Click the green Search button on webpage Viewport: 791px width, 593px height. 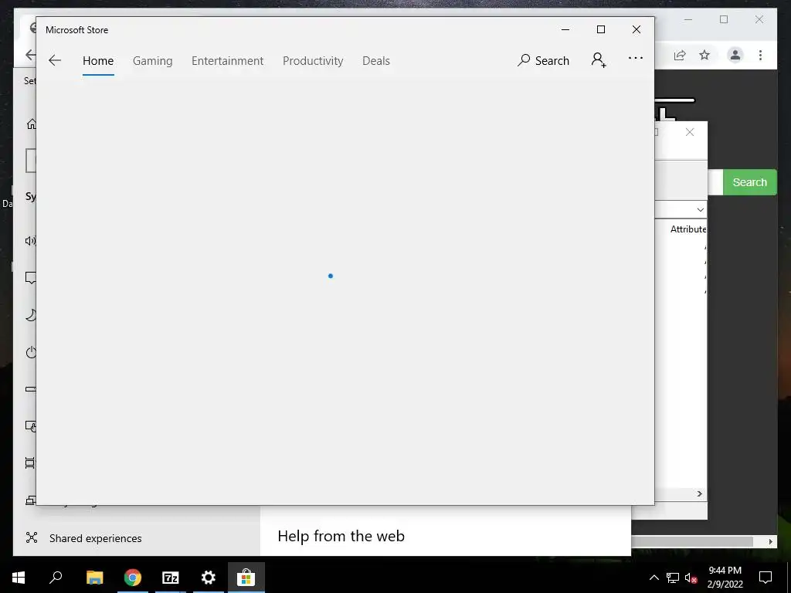(x=749, y=182)
